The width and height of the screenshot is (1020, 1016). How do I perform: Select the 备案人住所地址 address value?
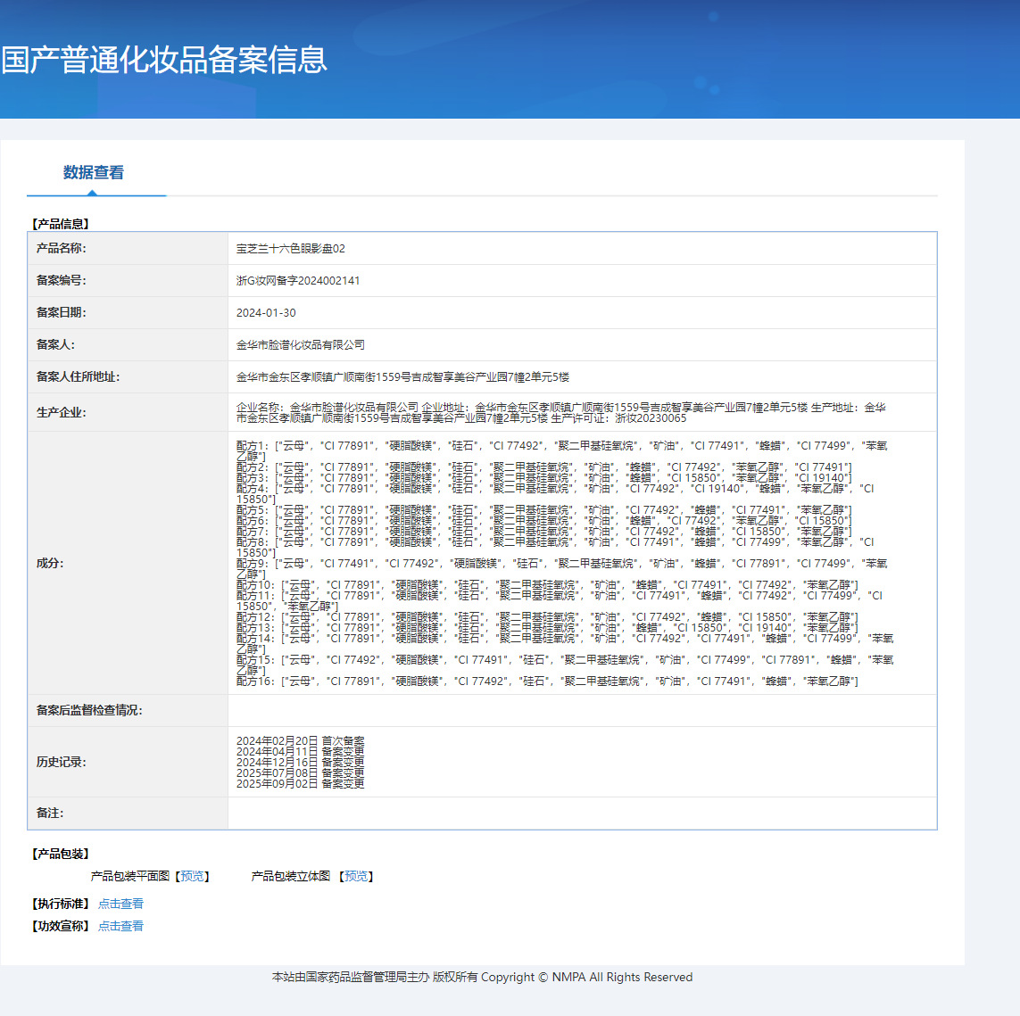(x=402, y=377)
